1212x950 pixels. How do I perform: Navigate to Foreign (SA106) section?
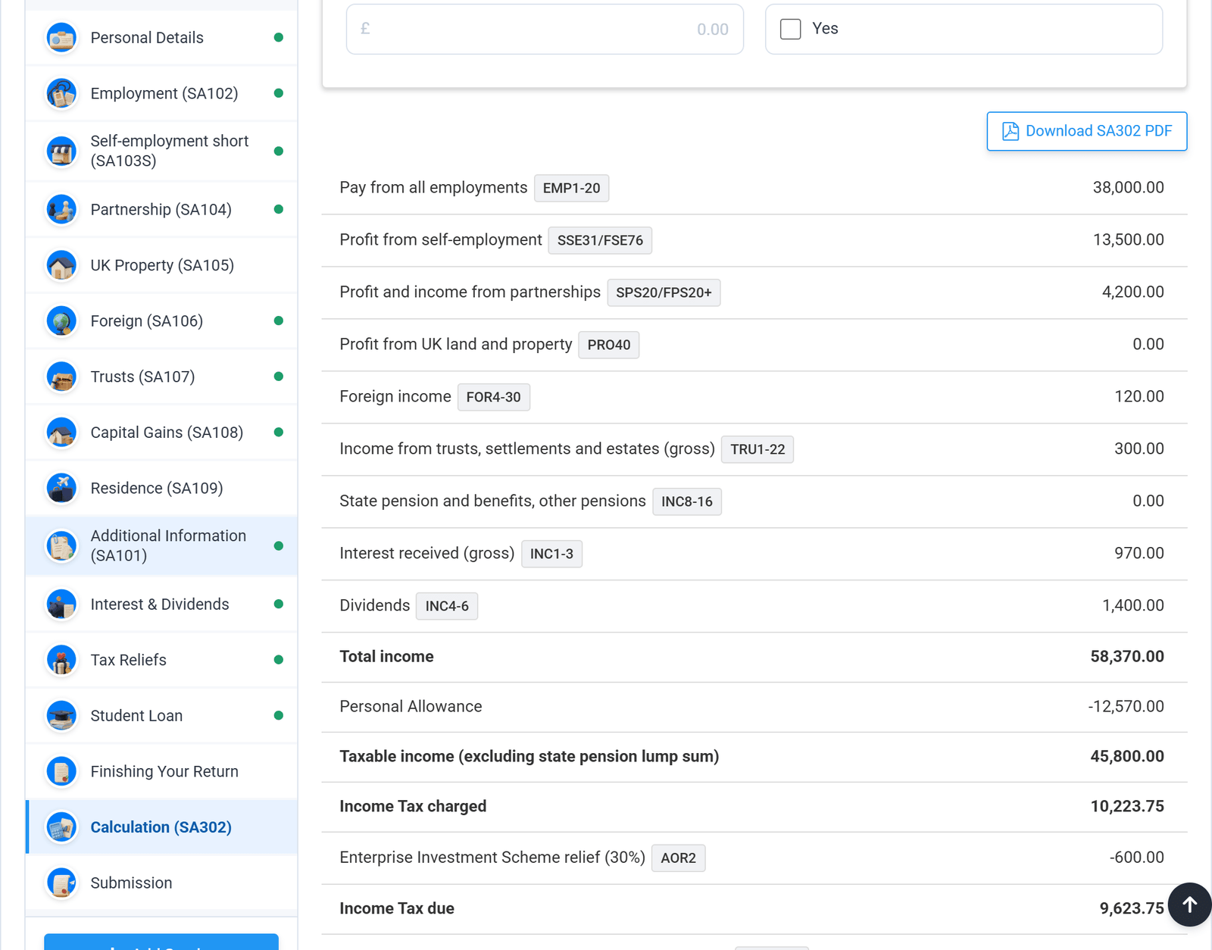[161, 321]
